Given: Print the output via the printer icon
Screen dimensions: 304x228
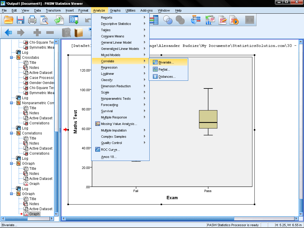Looking at the screenshot, I should tap(32, 20).
